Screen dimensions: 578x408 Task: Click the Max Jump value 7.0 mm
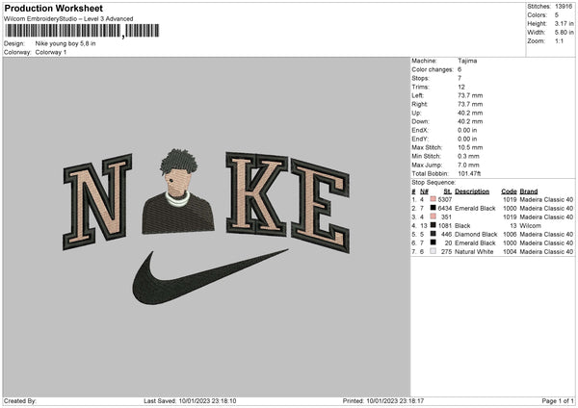click(x=468, y=165)
